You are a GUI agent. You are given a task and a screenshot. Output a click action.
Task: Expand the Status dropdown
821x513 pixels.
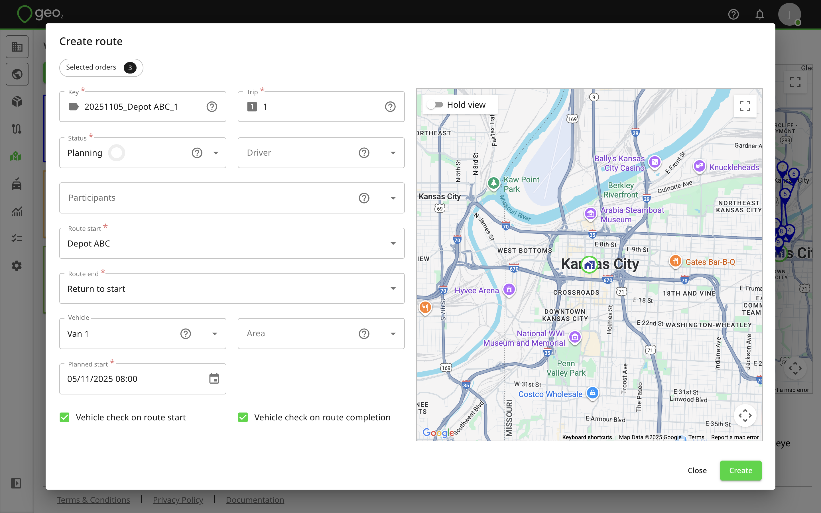click(x=216, y=153)
